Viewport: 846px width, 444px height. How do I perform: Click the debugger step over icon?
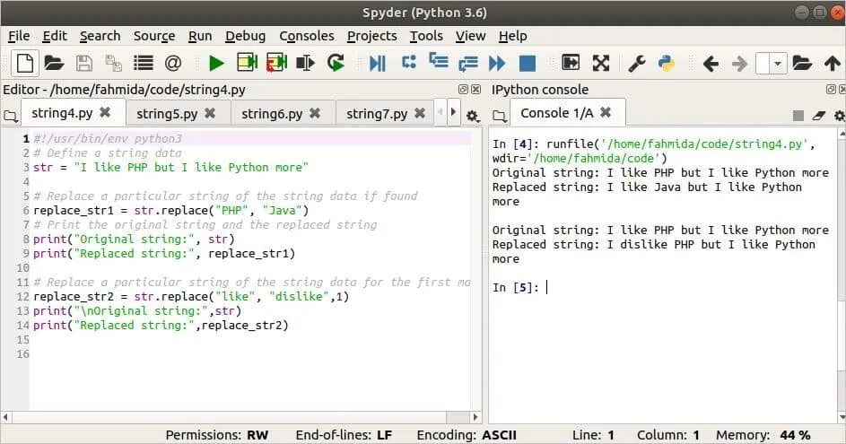[x=409, y=62]
